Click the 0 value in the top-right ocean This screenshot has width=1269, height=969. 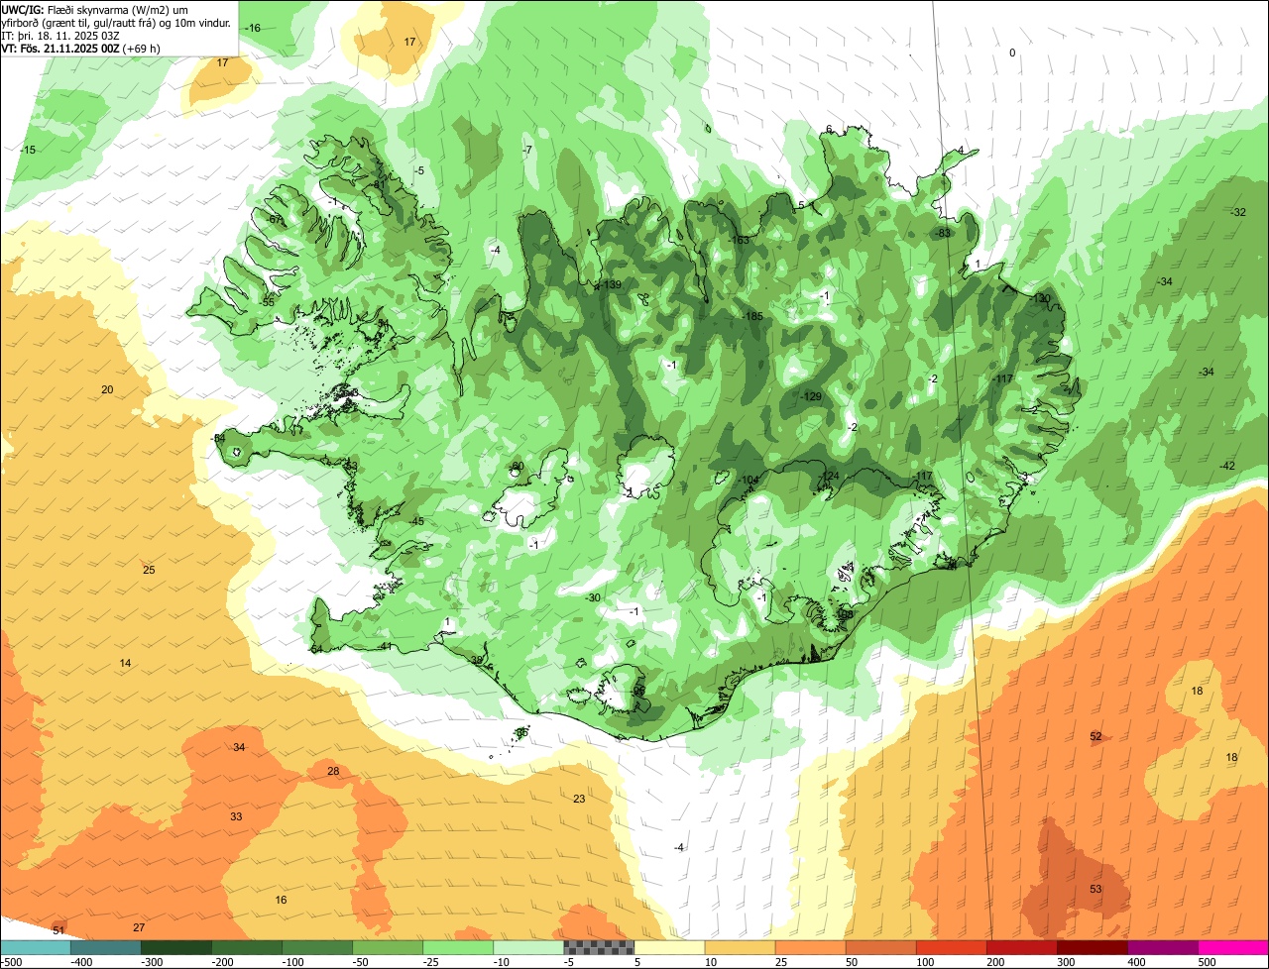[x=1012, y=53]
